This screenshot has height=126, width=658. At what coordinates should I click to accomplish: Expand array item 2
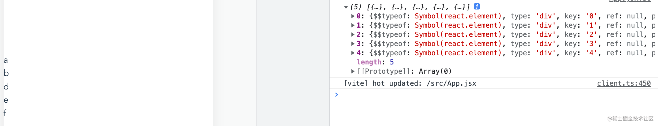353,35
